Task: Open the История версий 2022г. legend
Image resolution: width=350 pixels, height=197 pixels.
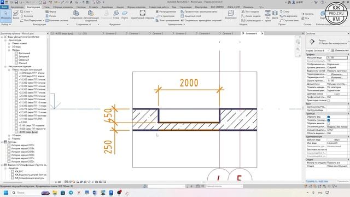Action: coord(23,161)
